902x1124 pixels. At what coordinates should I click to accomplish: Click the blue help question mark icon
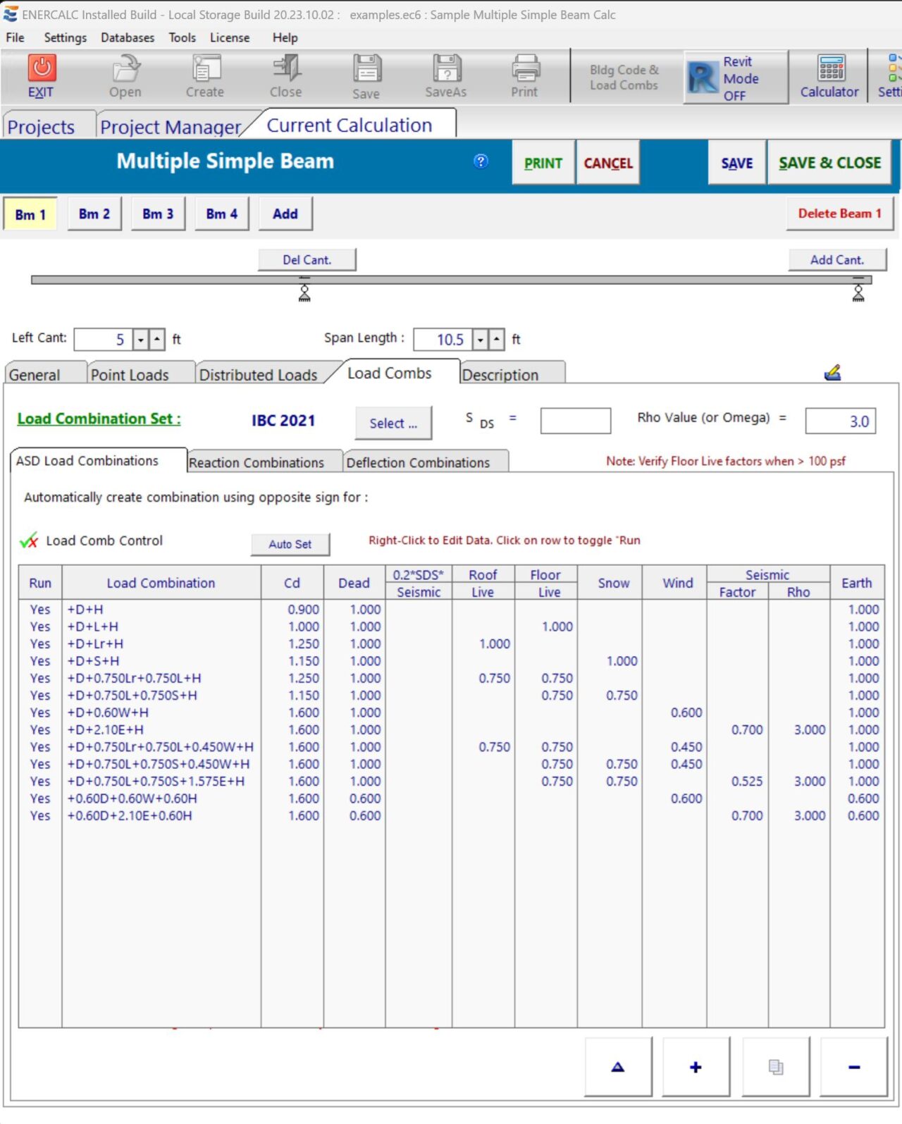(x=481, y=161)
